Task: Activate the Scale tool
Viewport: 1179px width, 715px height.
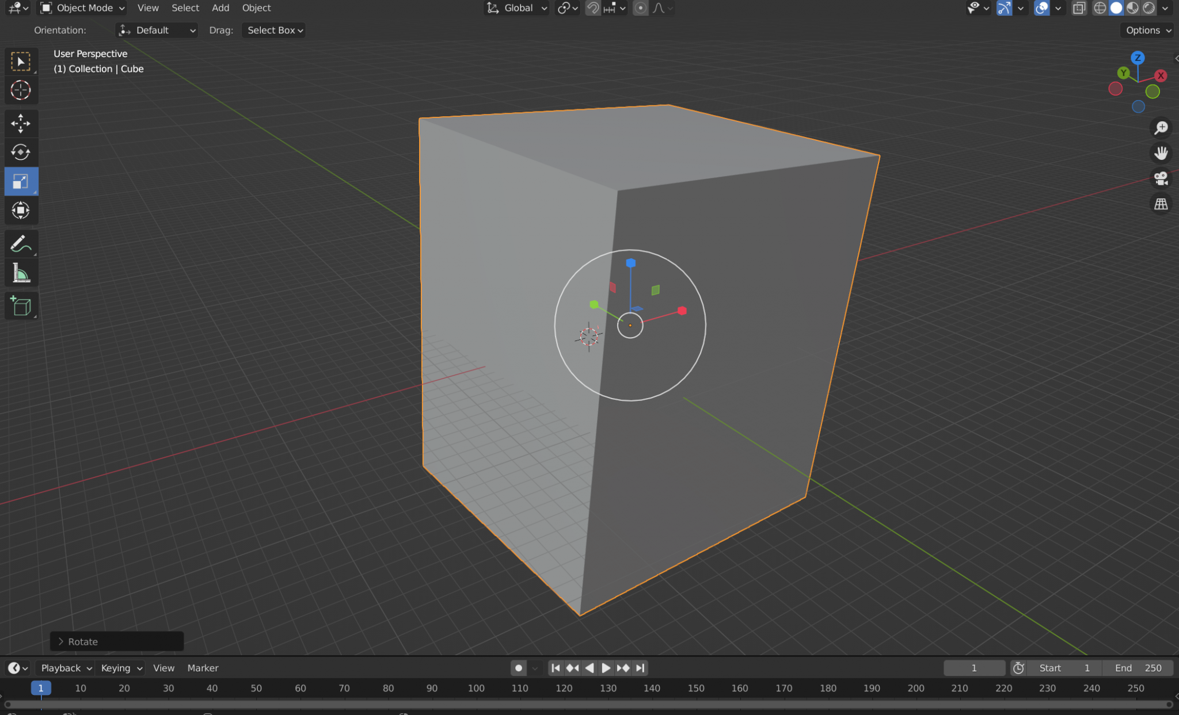Action: (21, 181)
